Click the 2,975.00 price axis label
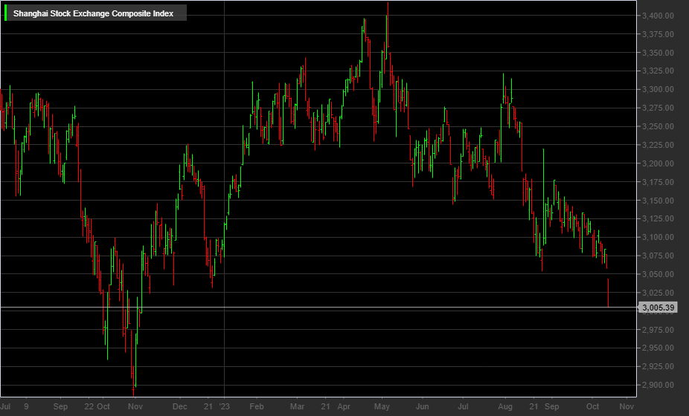Image resolution: width=689 pixels, height=416 pixels. coord(658,330)
